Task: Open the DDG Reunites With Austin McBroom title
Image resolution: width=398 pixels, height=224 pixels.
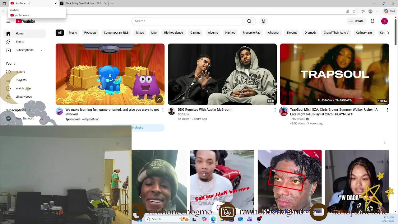Action: click(205, 110)
